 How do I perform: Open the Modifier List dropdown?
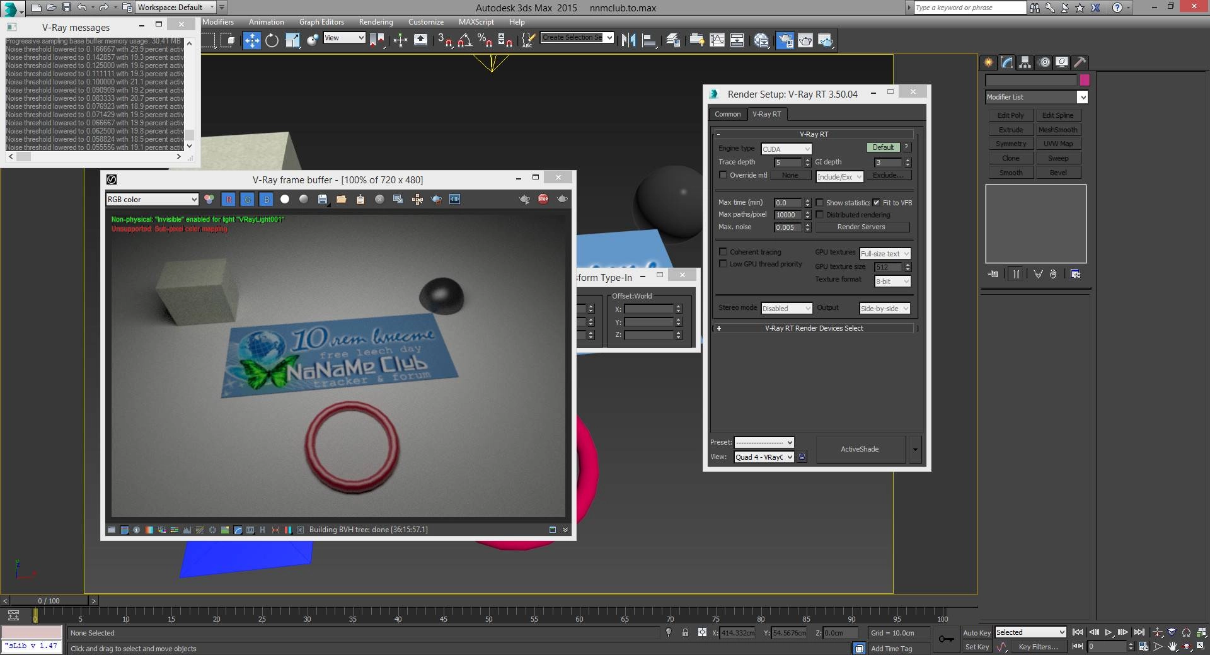pyautogui.click(x=1036, y=97)
